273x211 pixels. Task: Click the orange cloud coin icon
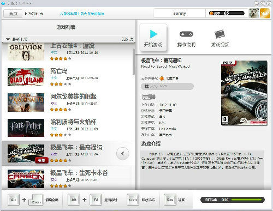[211, 13]
